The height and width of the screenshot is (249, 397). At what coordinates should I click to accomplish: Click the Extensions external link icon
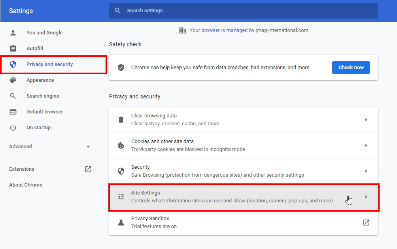click(88, 169)
